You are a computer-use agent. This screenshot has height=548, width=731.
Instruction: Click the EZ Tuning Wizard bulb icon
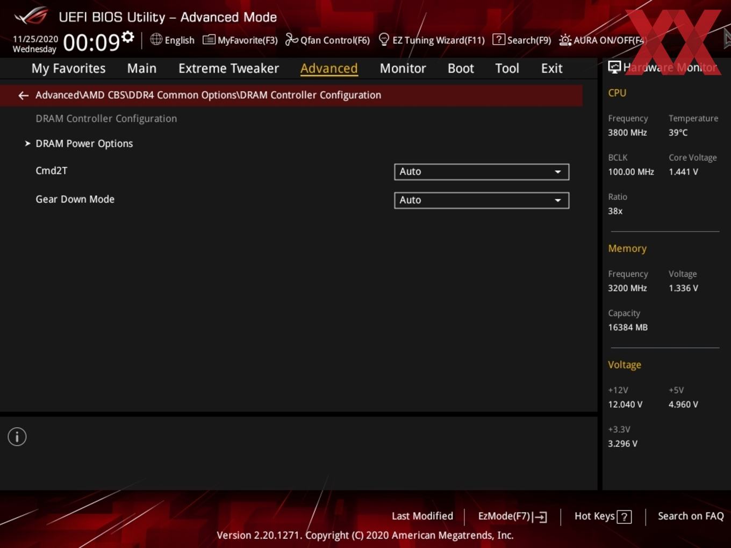click(384, 39)
